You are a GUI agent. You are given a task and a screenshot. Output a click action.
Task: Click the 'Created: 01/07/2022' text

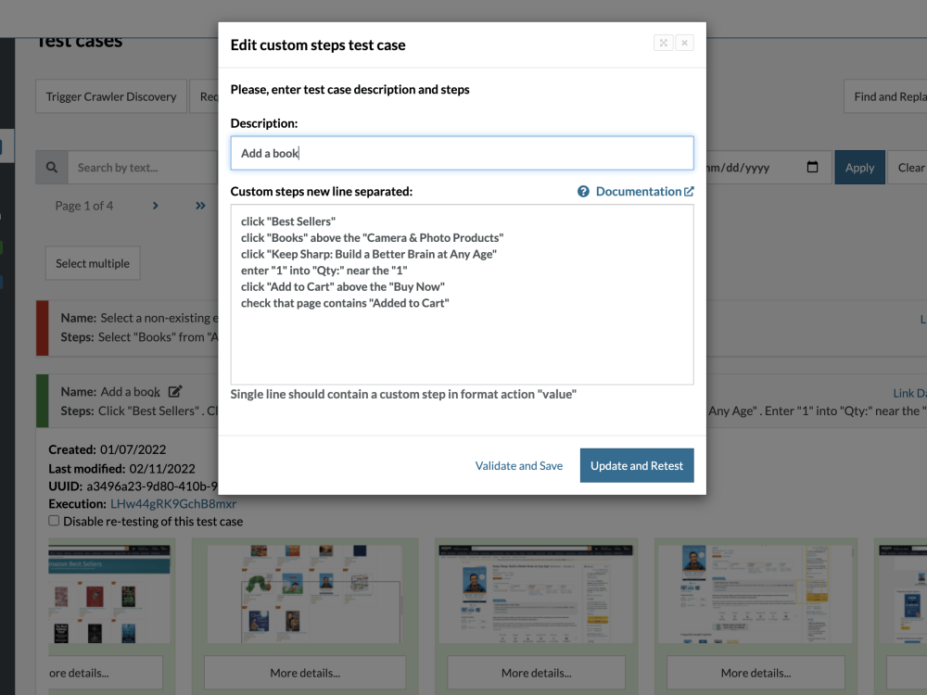pyautogui.click(x=107, y=449)
